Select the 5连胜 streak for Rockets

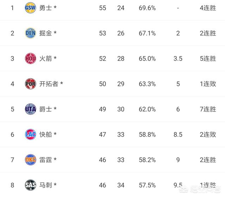(x=208, y=59)
